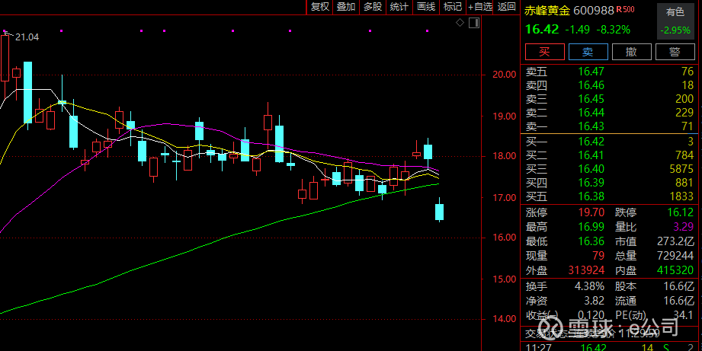Open the 多股 view
702x351 pixels.
coord(373,7)
